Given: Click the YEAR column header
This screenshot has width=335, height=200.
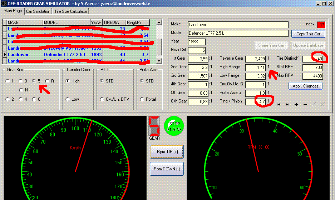Looking at the screenshot, I should click(x=96, y=22).
